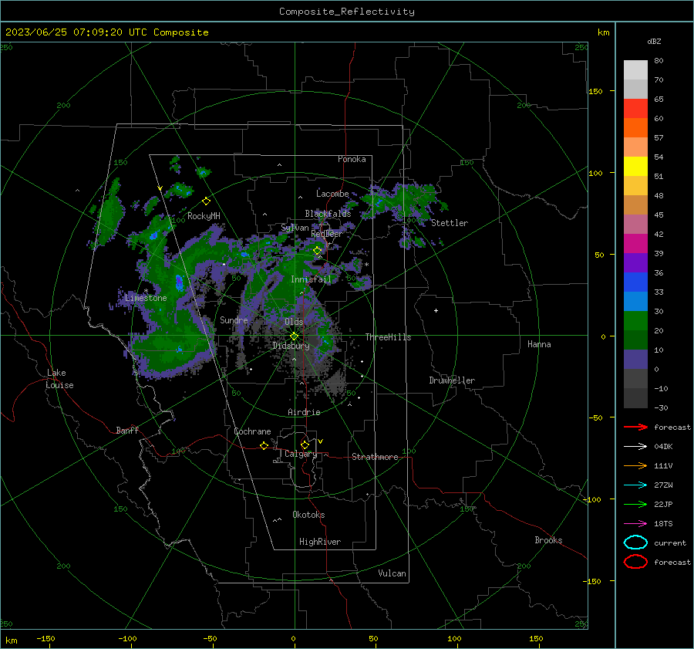The width and height of the screenshot is (694, 649).
Task: Click the white 04DK arrow icon
Action: [x=635, y=446]
